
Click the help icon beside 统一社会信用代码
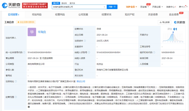point(24,52)
